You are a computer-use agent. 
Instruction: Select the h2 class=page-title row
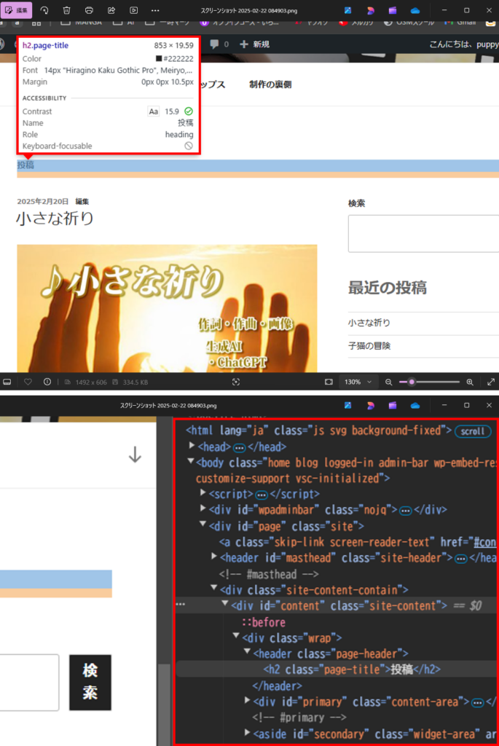[337, 670]
